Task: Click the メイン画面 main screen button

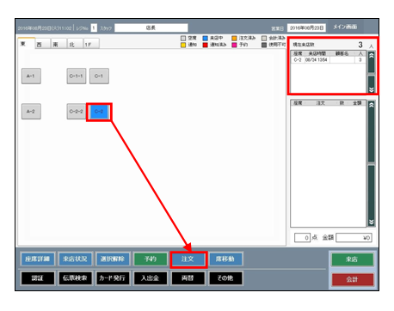Action: pos(345,27)
